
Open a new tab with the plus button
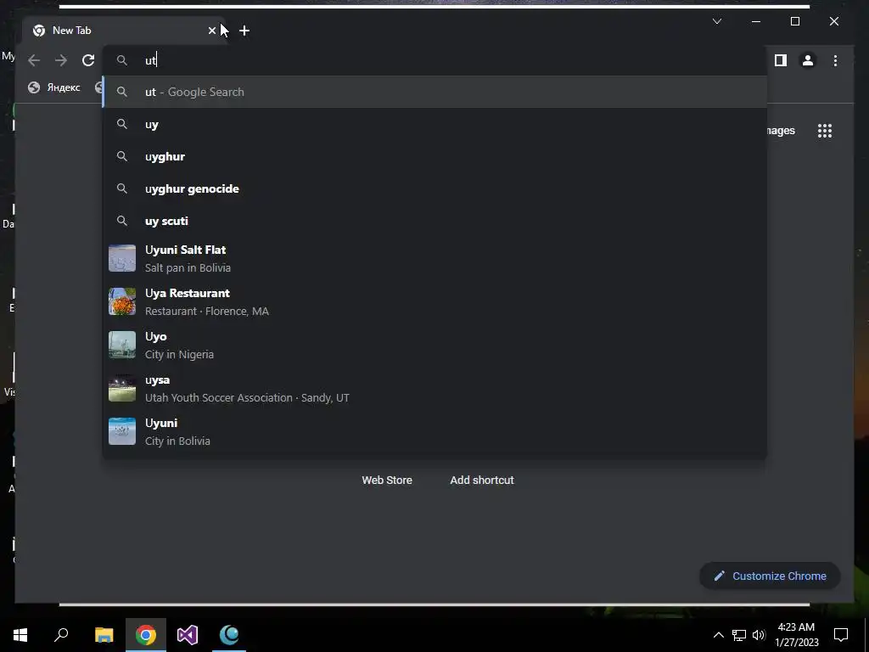click(x=244, y=31)
